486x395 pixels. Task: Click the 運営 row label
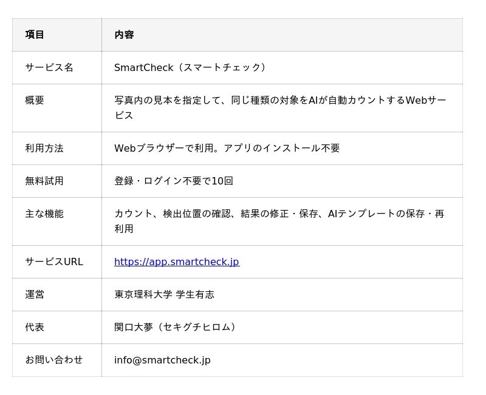[35, 294]
